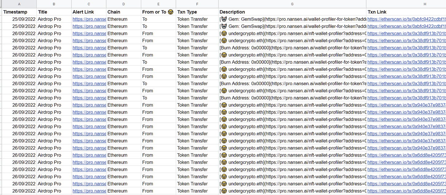The width and height of the screenshot is (446, 195).
Task: Select "To" cell in topmost Burn Address row
Action: [x=158, y=48]
